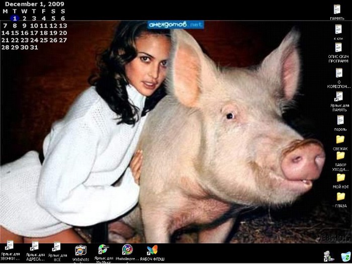The image size is (352, 264).
Task: Select the 'О КОРЕСПОН...' notepad file
Action: 339,73
